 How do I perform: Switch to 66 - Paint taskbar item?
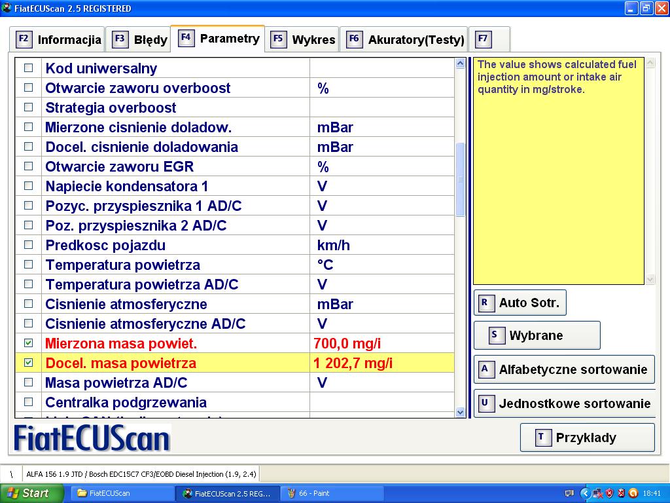(332, 493)
